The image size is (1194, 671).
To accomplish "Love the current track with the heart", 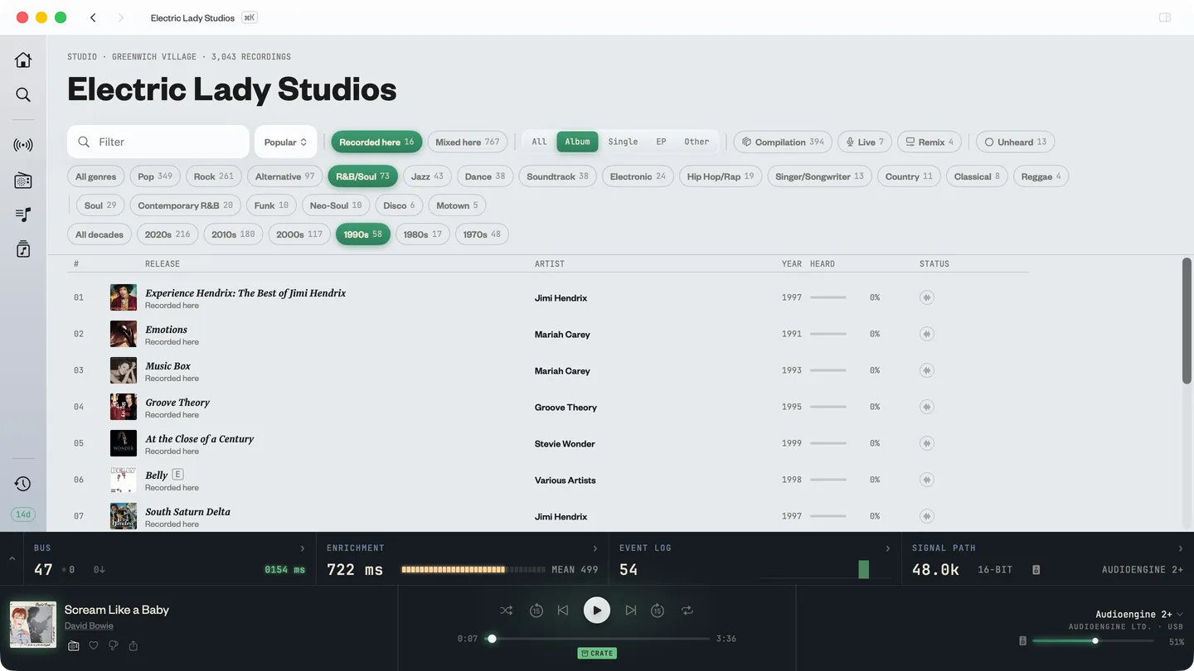I will click(94, 646).
